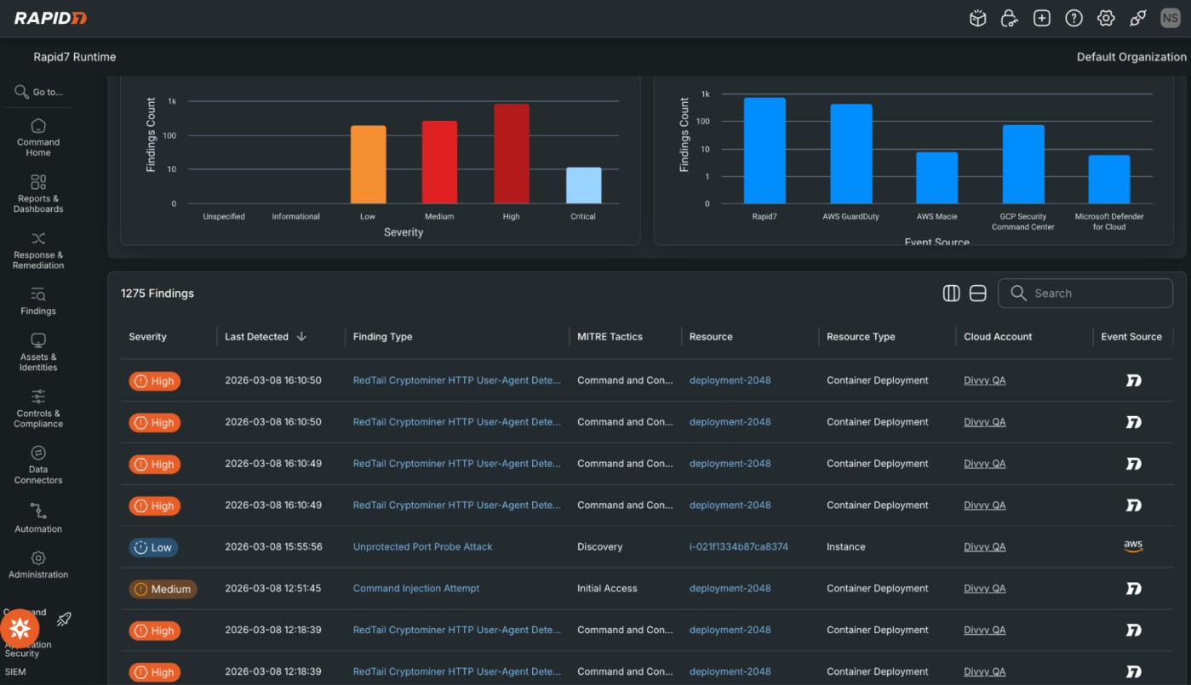Screen dimensions: 1191x685
Task: Open the Automation panel
Action: coord(37,520)
